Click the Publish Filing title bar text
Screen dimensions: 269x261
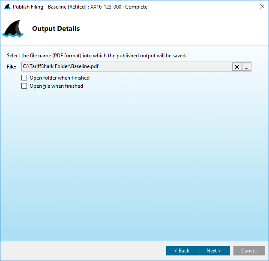(x=80, y=7)
